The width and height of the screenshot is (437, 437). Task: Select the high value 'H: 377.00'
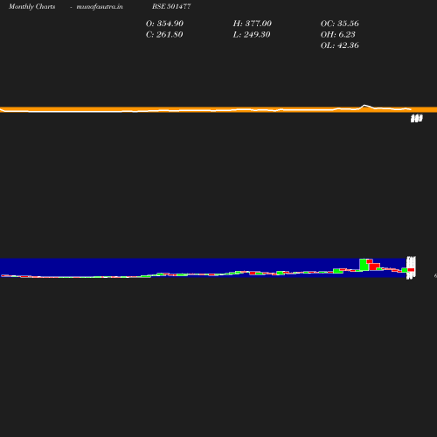[252, 24]
